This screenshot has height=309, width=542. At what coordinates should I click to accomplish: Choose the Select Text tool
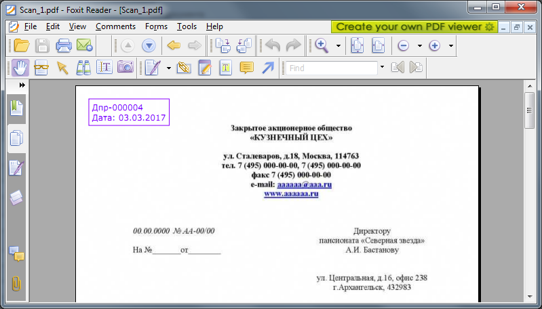pyautogui.click(x=104, y=68)
